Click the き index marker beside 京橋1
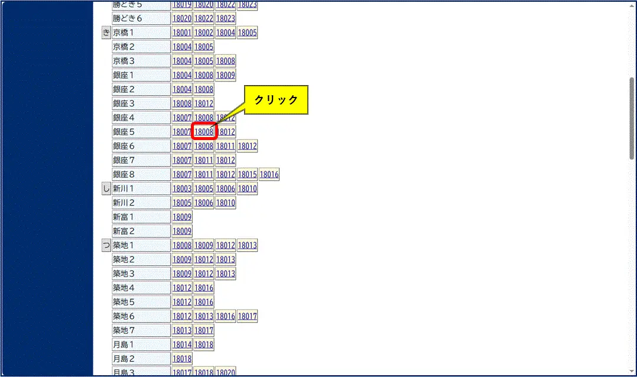This screenshot has height=377, width=637. tap(106, 32)
